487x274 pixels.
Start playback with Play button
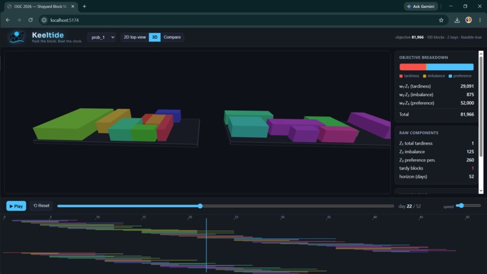(16, 206)
